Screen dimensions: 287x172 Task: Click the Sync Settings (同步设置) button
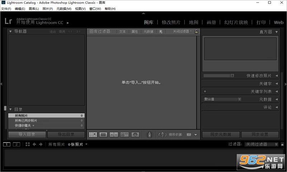(x=260, y=134)
